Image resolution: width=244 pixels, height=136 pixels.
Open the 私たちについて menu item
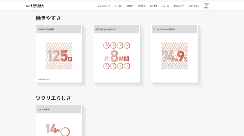104,6
